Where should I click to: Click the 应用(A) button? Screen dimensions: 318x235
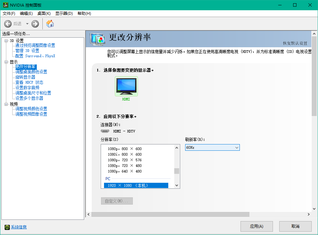pos(256,226)
